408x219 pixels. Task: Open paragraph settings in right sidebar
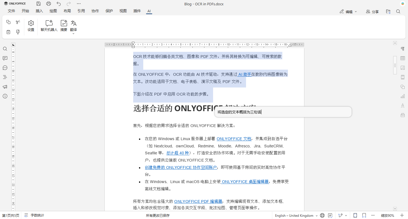[x=403, y=49]
